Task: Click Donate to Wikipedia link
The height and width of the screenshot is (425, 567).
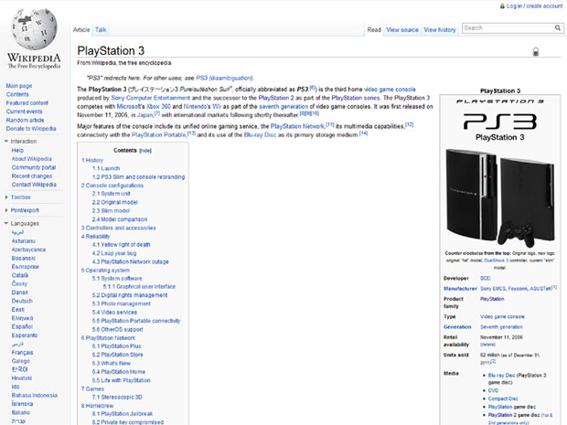Action: [x=31, y=129]
